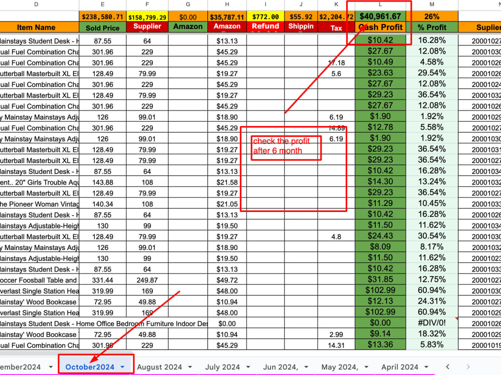501x375 pixels.
Task: Switch to the April 2024 sheet tab
Action: [400, 366]
